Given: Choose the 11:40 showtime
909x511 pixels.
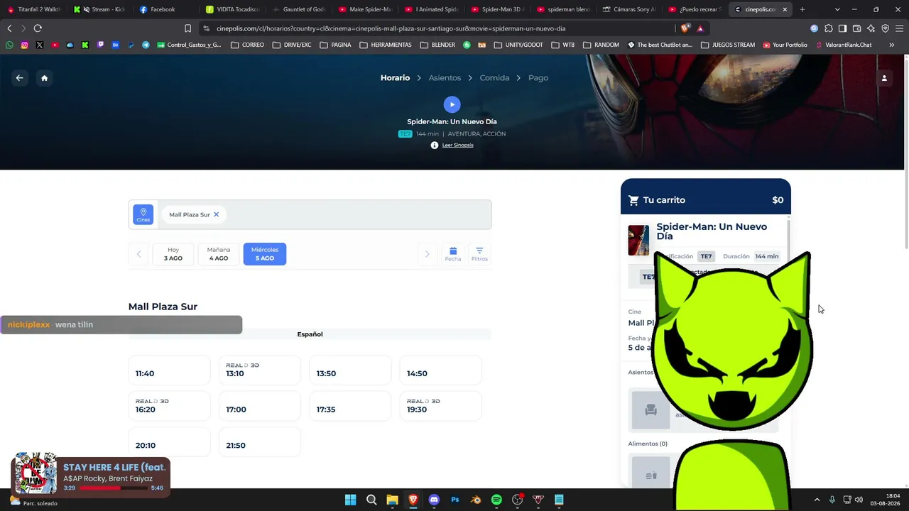Looking at the screenshot, I should [169, 370].
